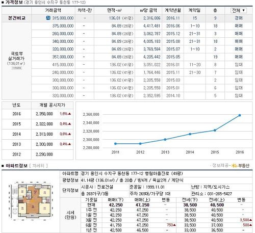Image resolution: width=255 pixels, height=233 pixels.
Task: Click the current 매매(下) price 42,250
Action: pyautogui.click(x=116, y=205)
